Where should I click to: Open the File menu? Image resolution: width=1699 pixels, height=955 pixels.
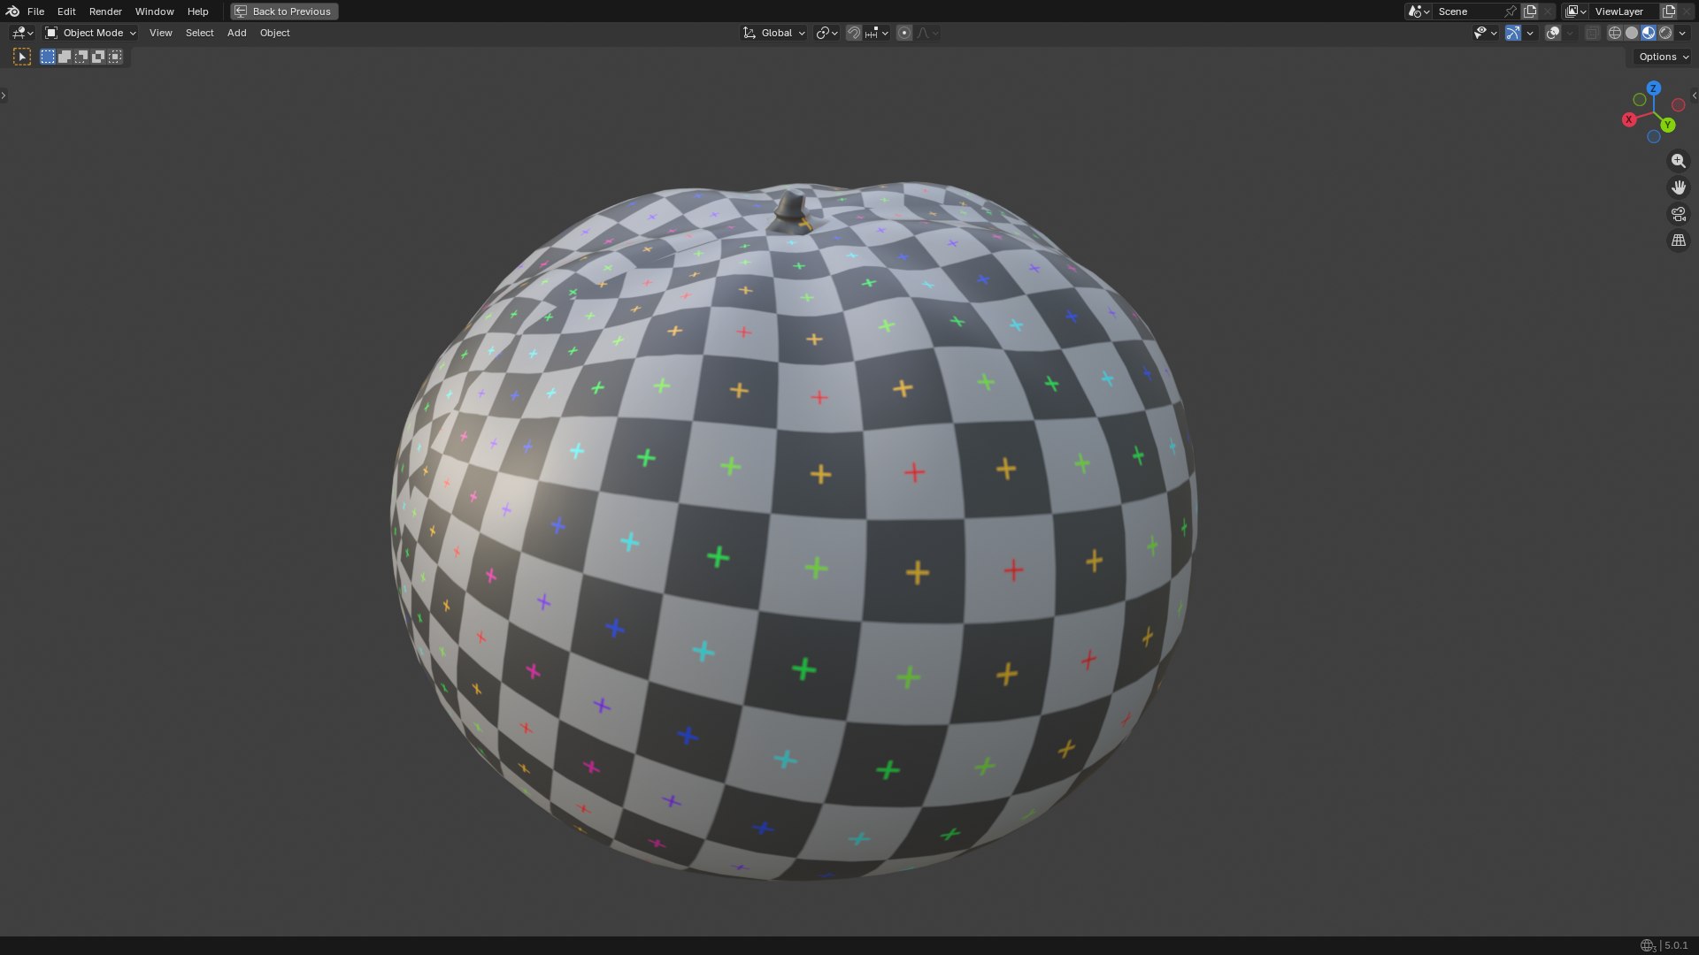point(35,11)
